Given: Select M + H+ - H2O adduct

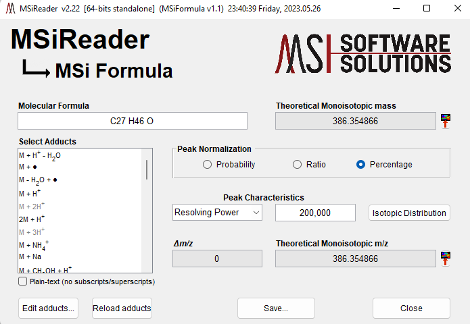Looking at the screenshot, I should (x=41, y=156).
